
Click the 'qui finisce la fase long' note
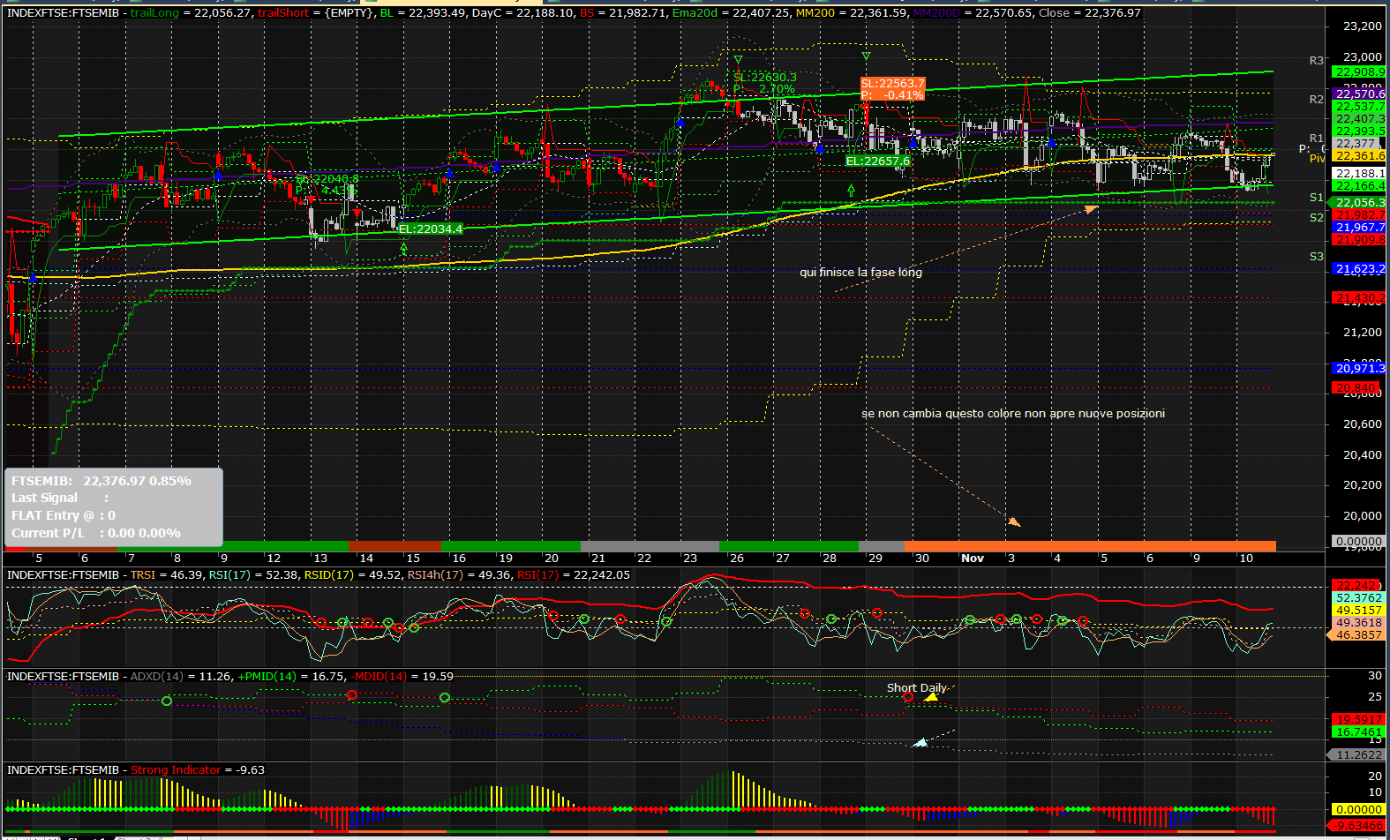pos(860,272)
